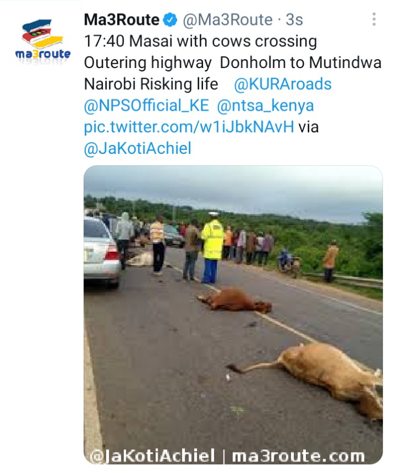Open the @ntsa_kenya mention
395x473 pixels.
[265, 106]
